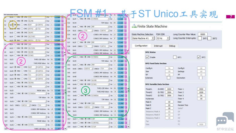Screen dimensions: 236x133
Task: Select the Configuration tab
Action: click(141, 46)
